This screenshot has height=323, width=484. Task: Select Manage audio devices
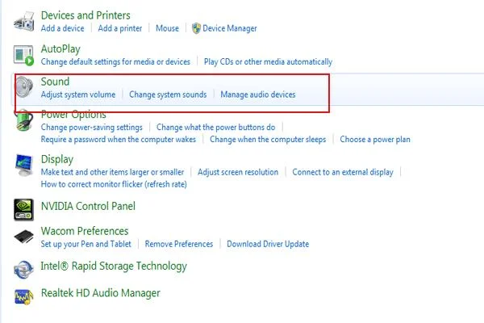258,94
